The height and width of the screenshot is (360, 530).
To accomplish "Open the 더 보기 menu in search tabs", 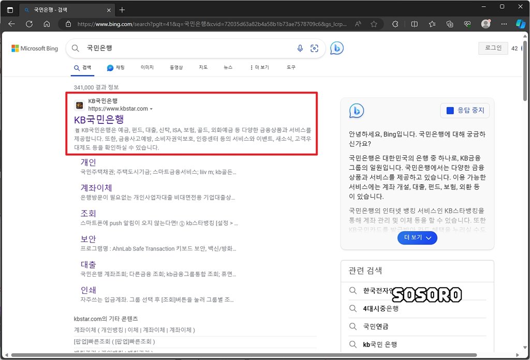I will (x=259, y=68).
